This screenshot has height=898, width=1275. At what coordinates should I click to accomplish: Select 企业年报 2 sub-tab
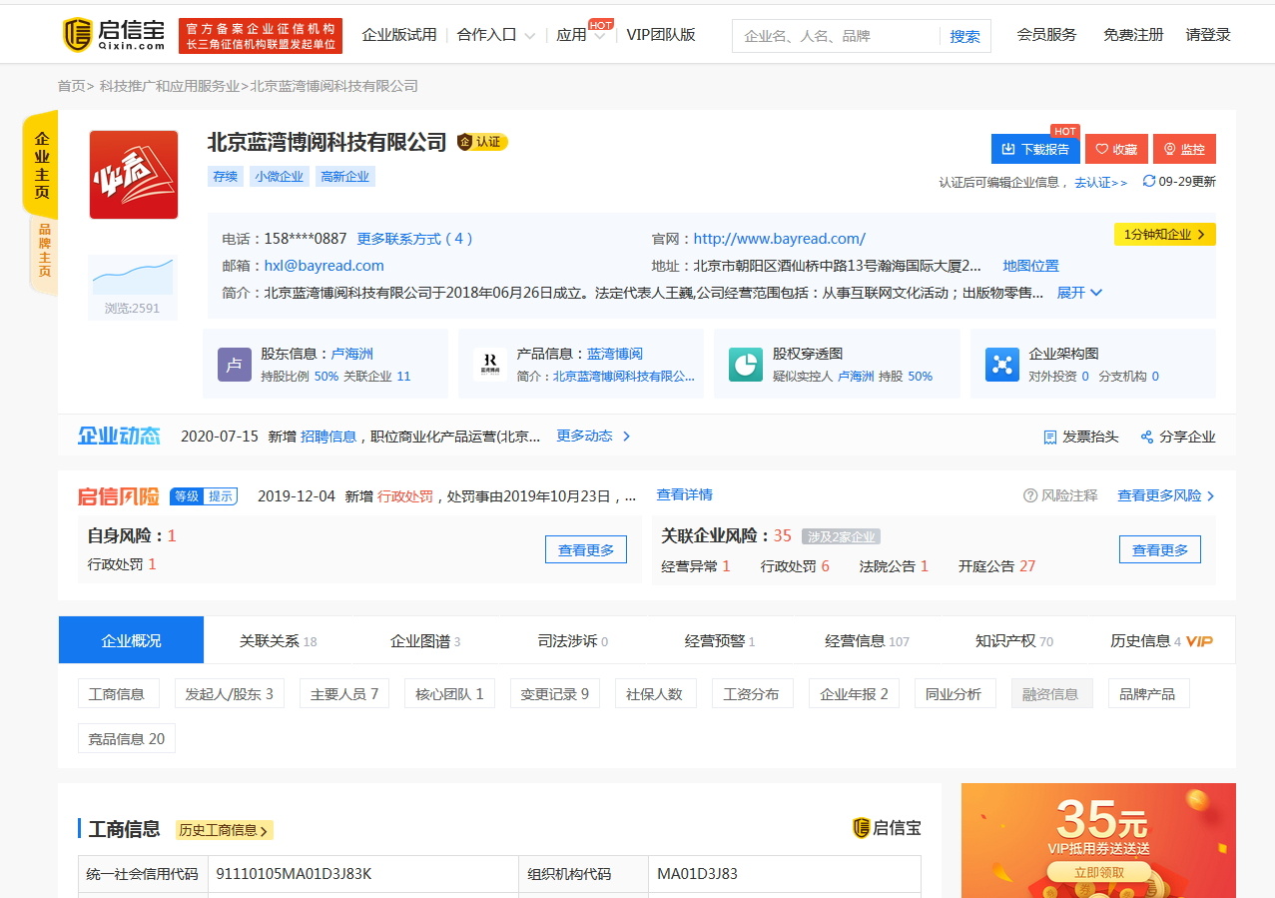click(x=854, y=693)
